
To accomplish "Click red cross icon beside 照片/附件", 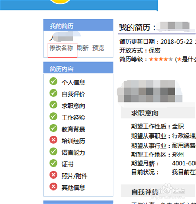I will (53, 175).
